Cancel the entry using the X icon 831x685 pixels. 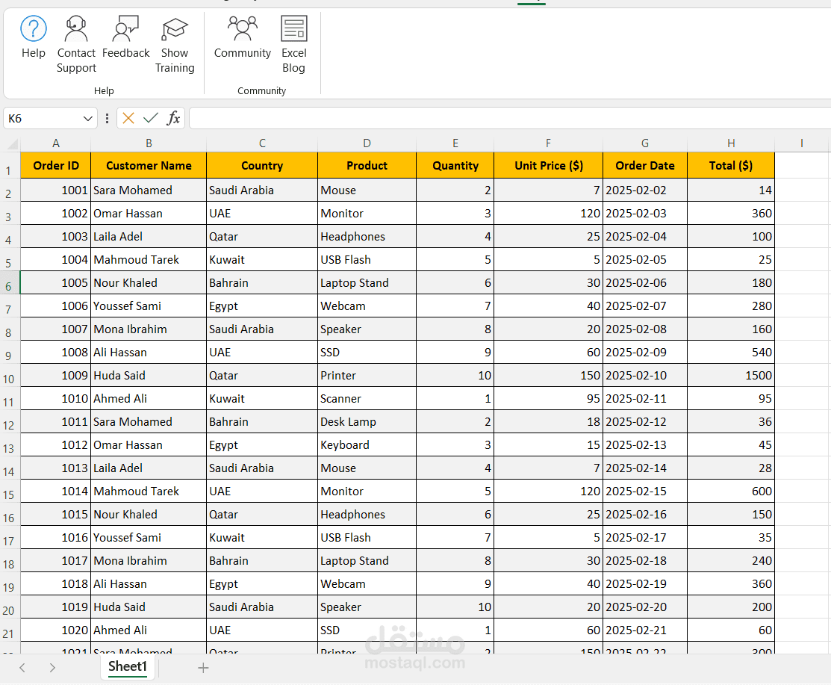click(127, 118)
